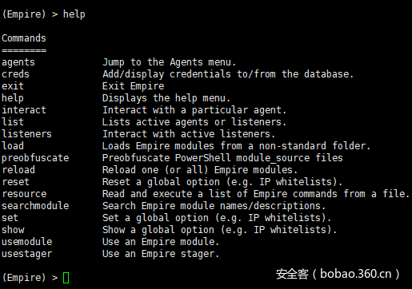The height and width of the screenshot is (289, 412).
Task: Click description 'Exit Empire'
Action: 134,86
